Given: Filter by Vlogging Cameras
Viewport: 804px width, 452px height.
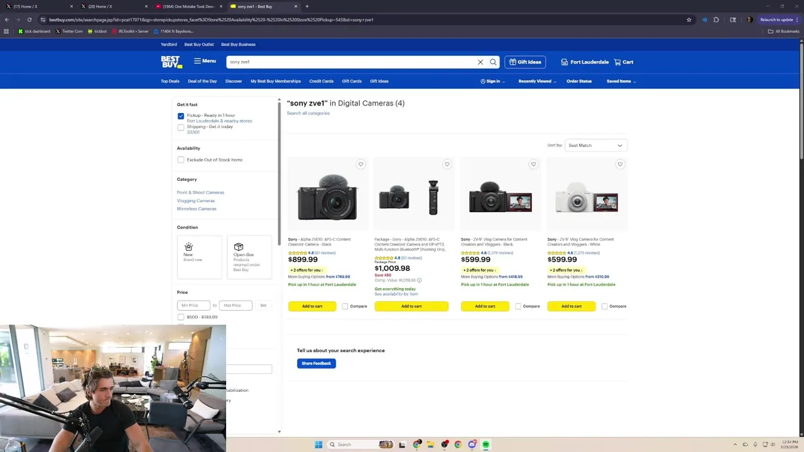Looking at the screenshot, I should point(196,201).
